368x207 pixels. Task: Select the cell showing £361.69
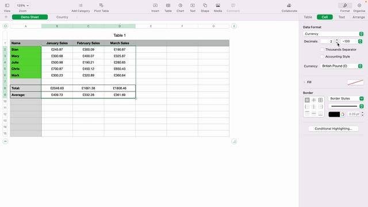point(120,95)
